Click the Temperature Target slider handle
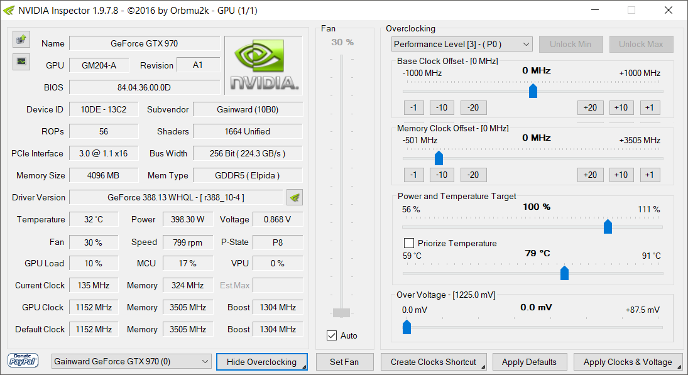The width and height of the screenshot is (688, 375). point(565,273)
